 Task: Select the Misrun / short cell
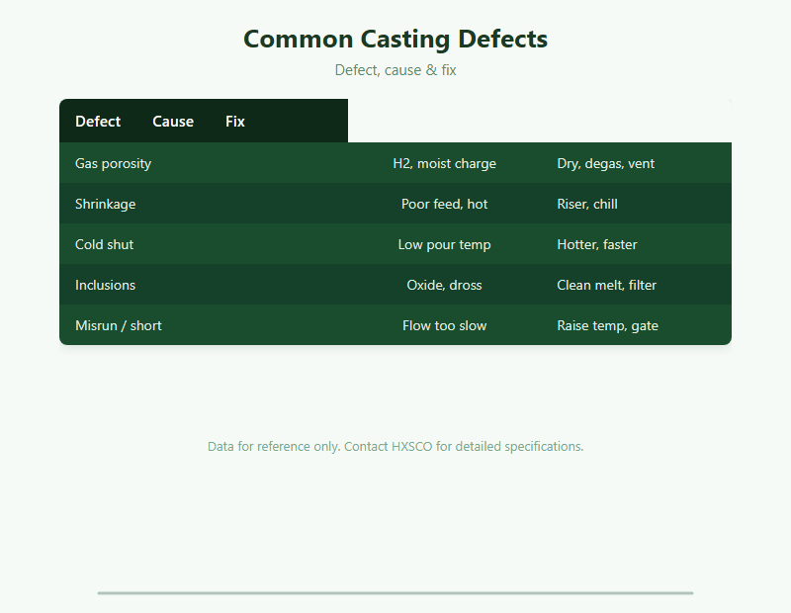(204, 325)
